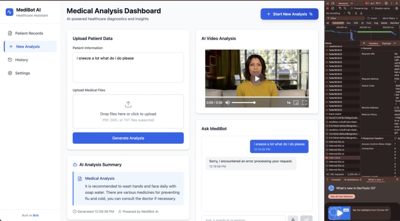Image resolution: width=400 pixels, height=221 pixels.
Task: Clear the network log
Action: coord(333,8)
